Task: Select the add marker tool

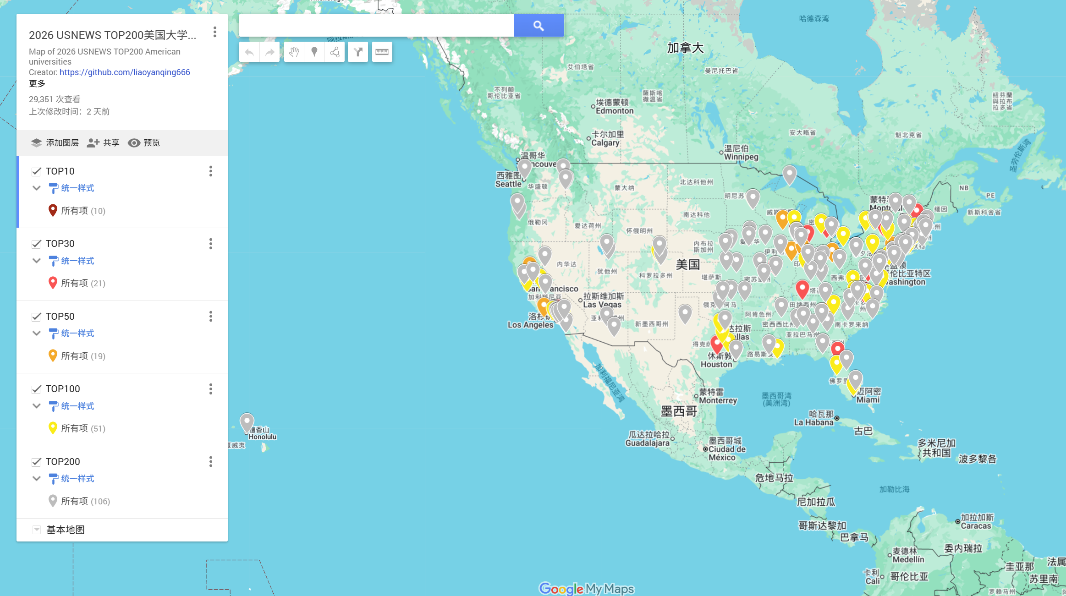Action: click(314, 52)
